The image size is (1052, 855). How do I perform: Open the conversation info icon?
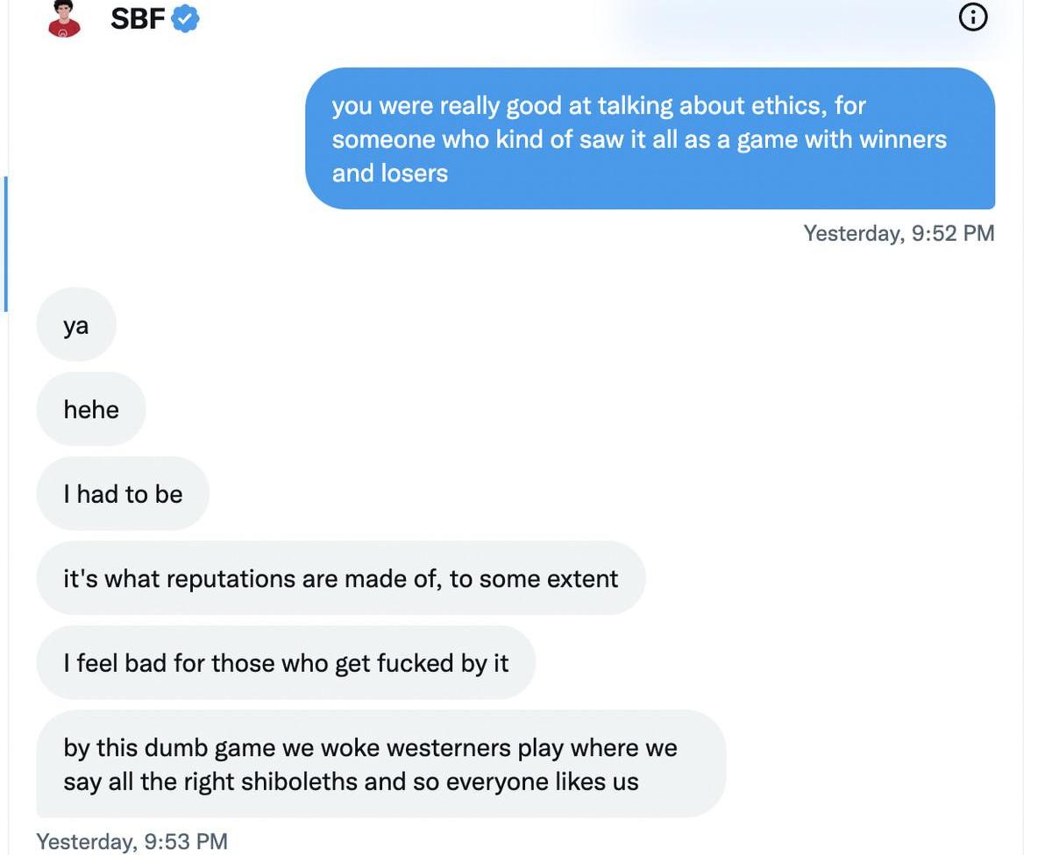[x=973, y=17]
